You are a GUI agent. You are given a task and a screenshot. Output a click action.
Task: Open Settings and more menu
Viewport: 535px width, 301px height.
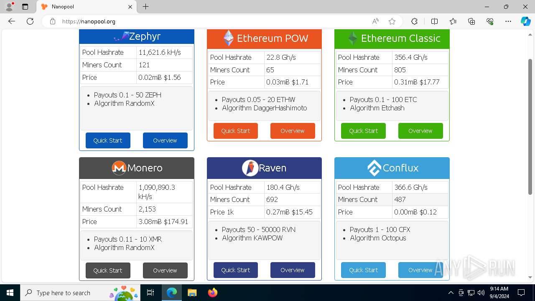tap(508, 21)
